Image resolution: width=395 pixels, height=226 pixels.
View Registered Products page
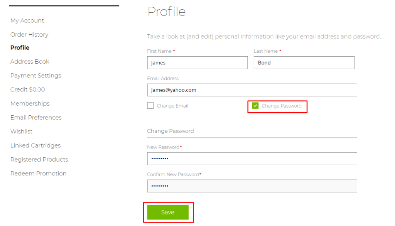[x=39, y=160]
